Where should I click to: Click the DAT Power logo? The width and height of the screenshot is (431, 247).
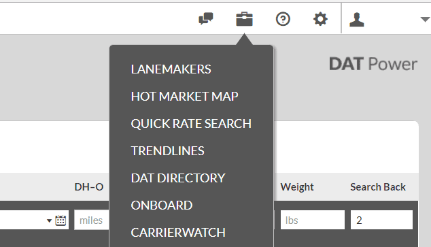373,64
